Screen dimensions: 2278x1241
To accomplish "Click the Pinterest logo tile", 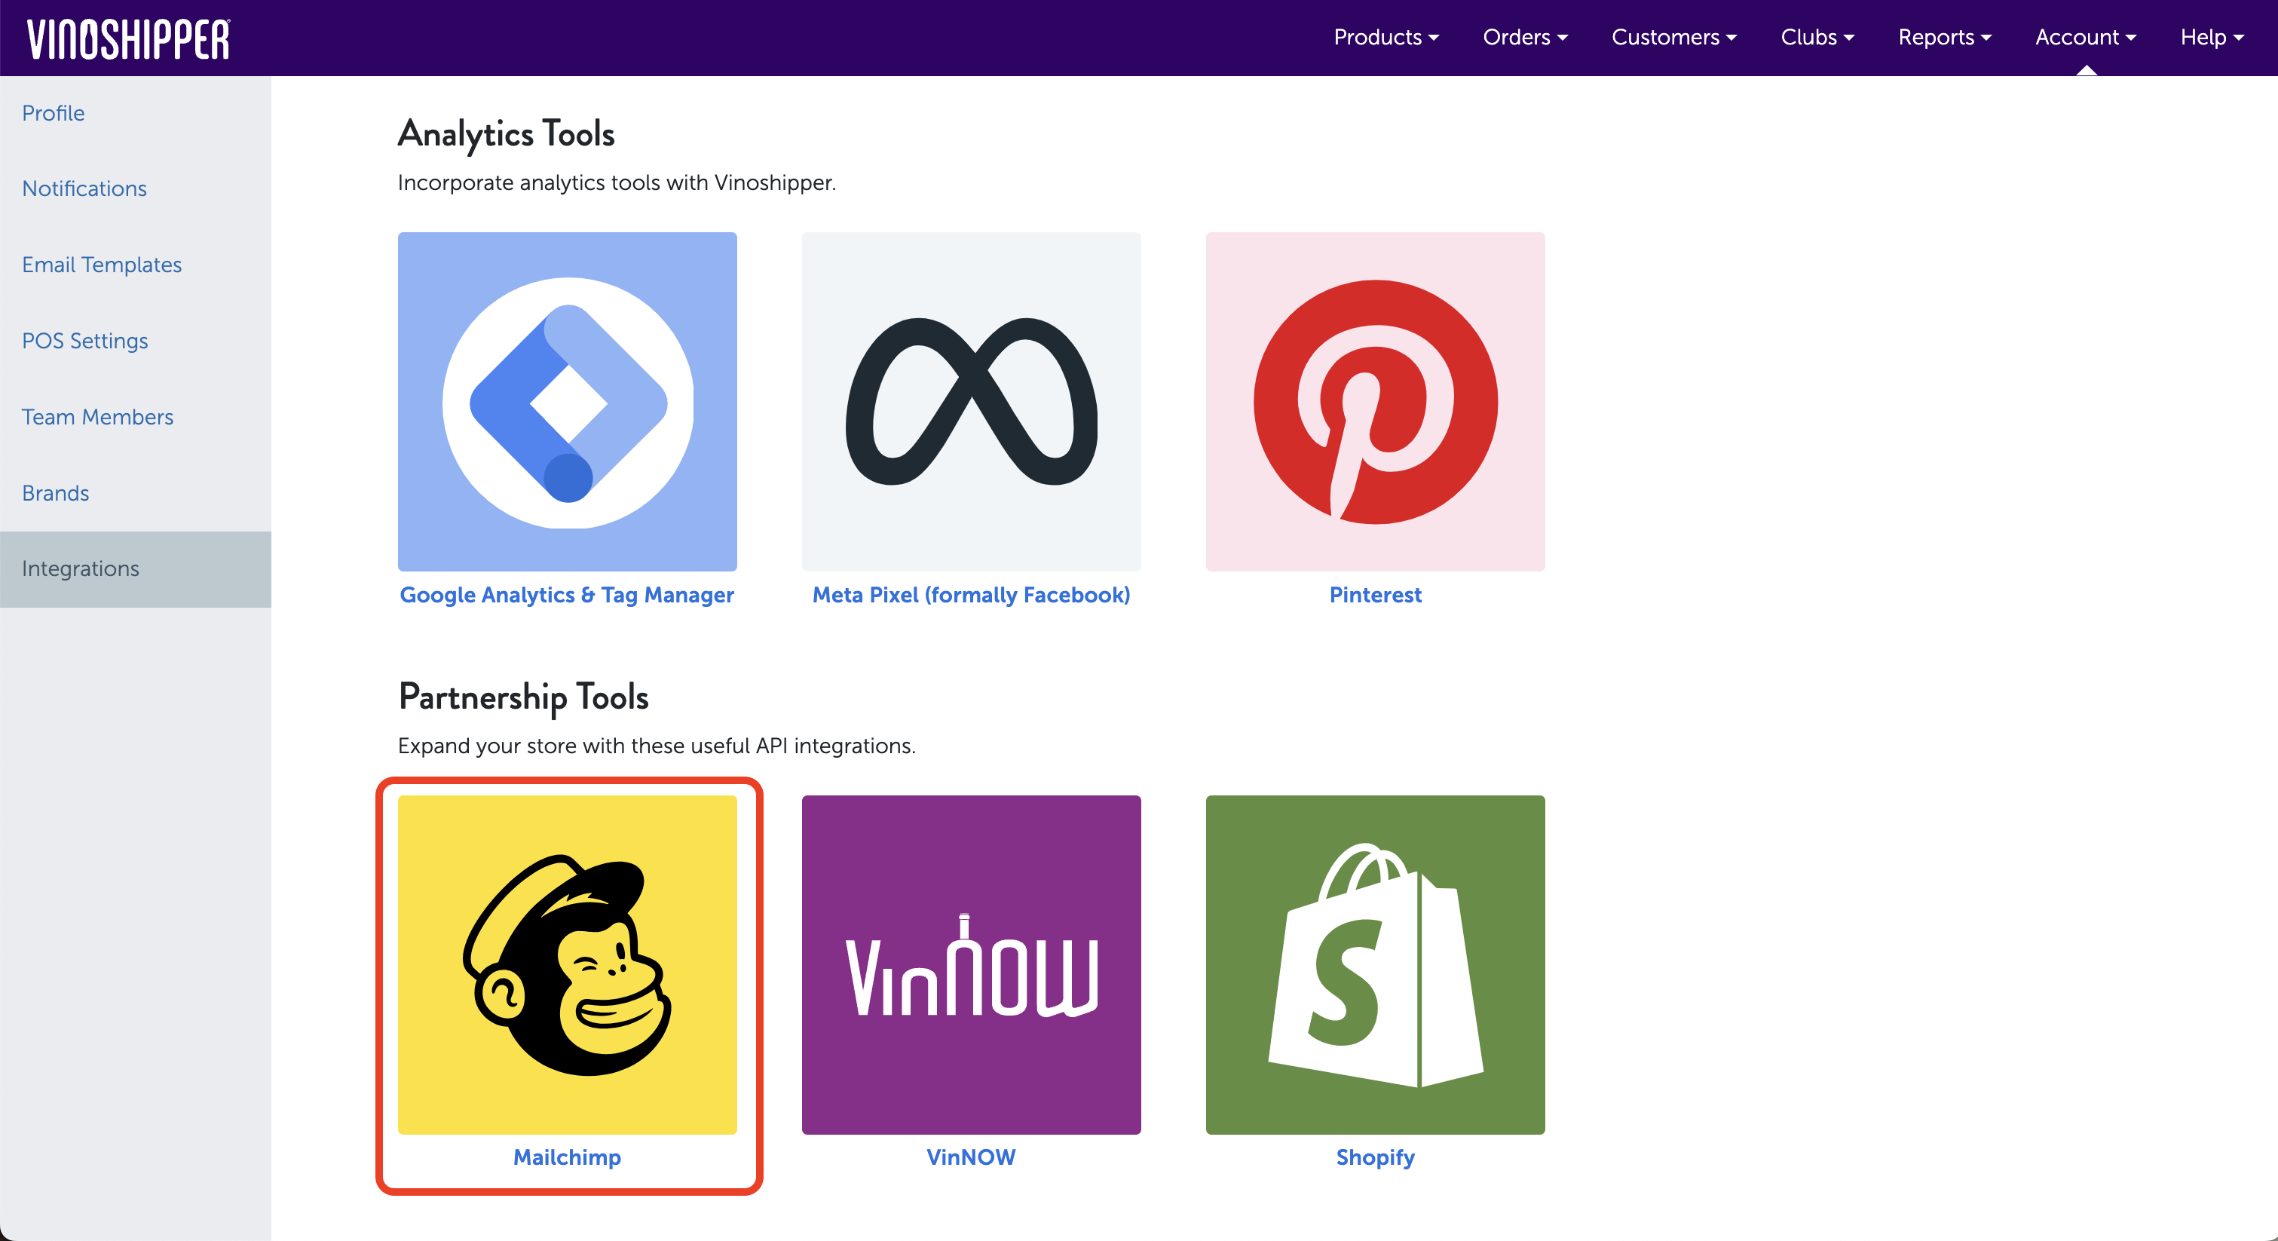I will coord(1375,402).
